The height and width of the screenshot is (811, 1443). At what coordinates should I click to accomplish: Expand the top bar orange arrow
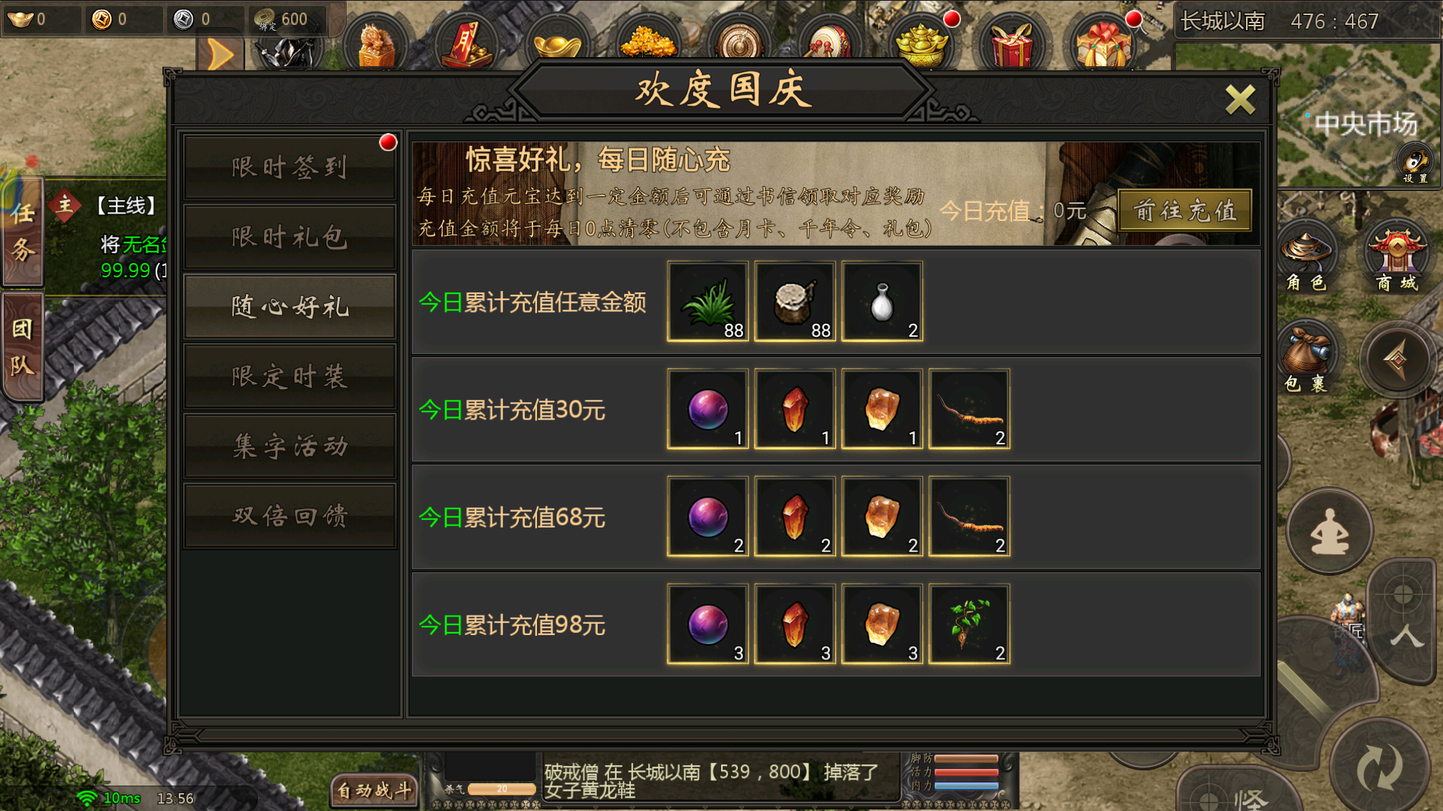click(x=220, y=54)
